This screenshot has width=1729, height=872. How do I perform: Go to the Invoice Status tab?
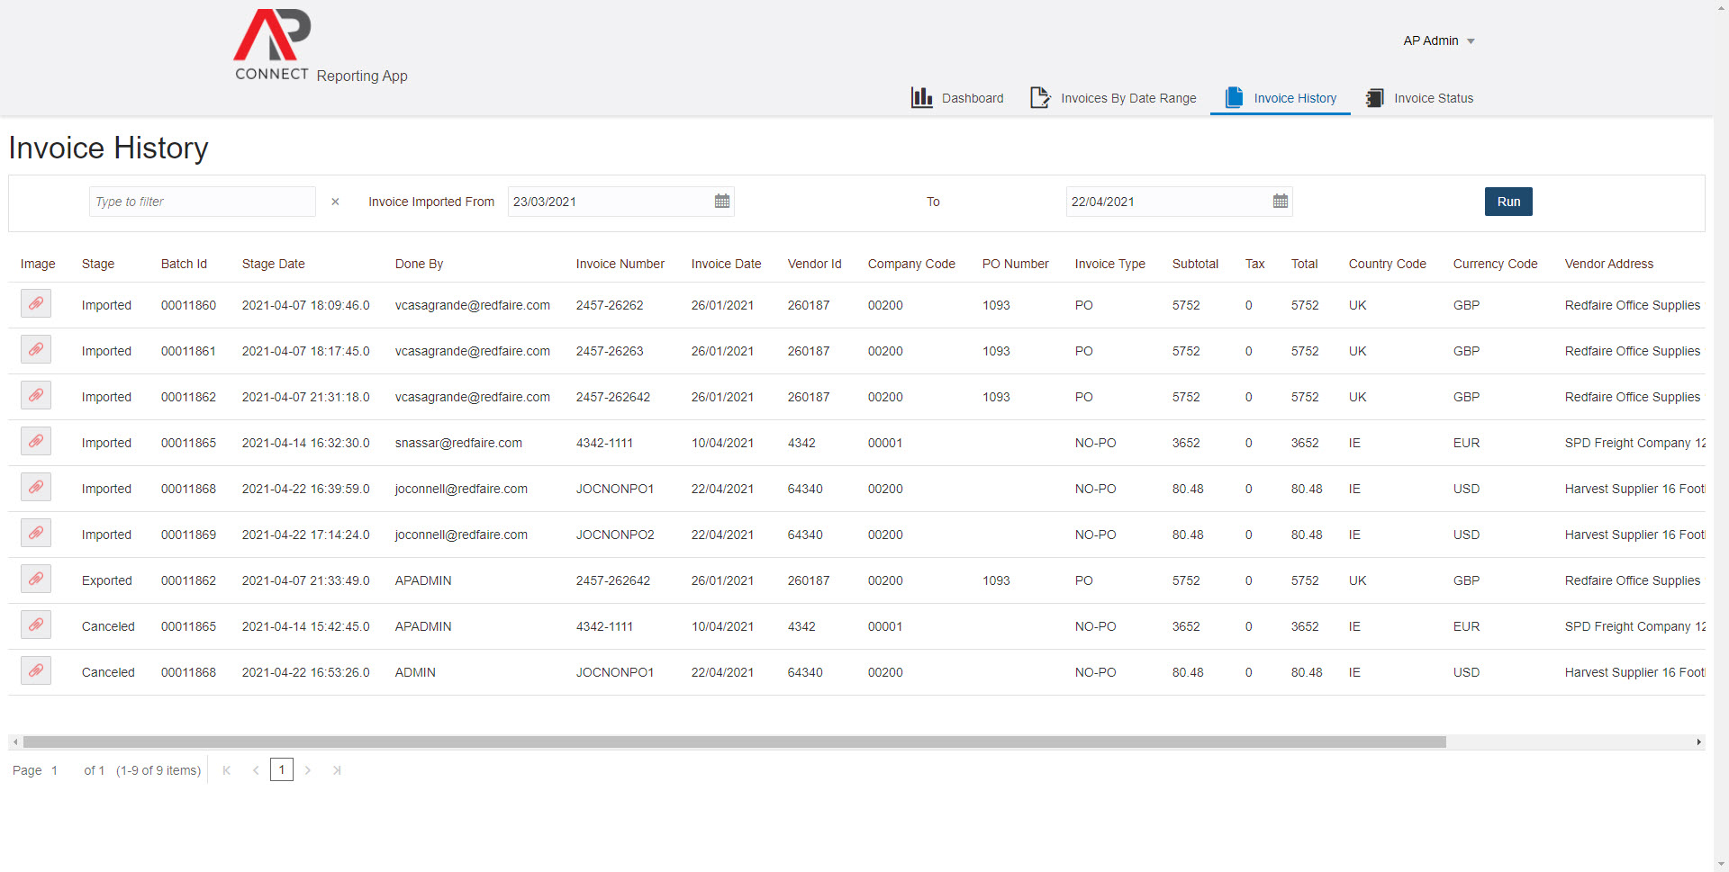click(x=1419, y=98)
